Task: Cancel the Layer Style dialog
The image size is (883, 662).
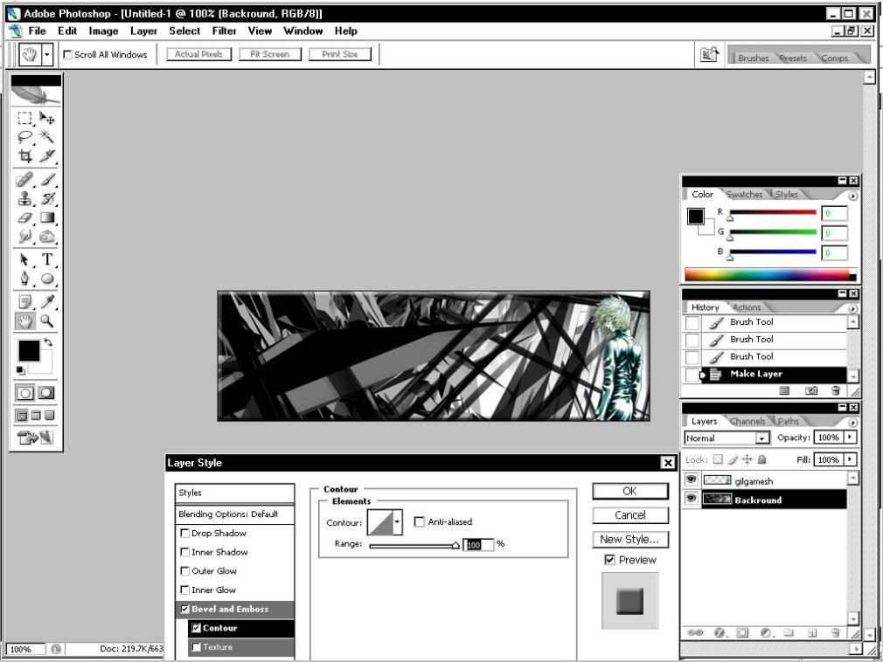Action: [630, 515]
